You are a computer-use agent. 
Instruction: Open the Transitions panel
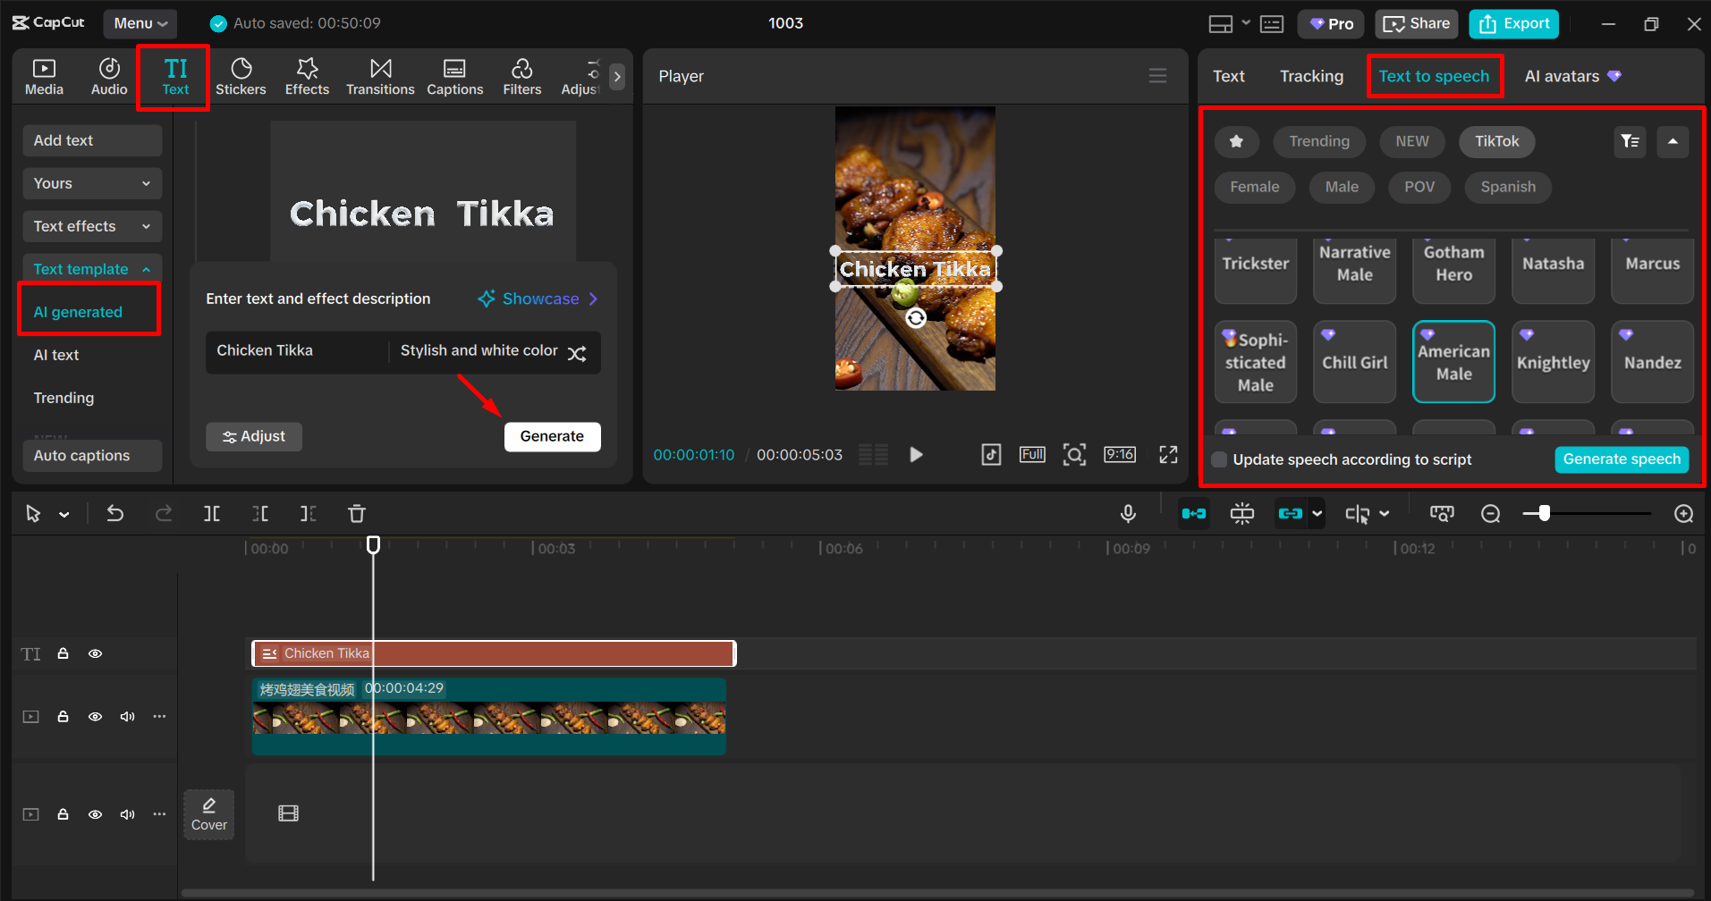click(380, 76)
